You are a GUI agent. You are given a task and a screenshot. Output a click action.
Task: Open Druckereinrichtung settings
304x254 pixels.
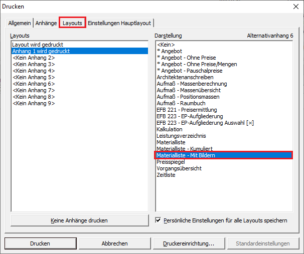pos(188,243)
